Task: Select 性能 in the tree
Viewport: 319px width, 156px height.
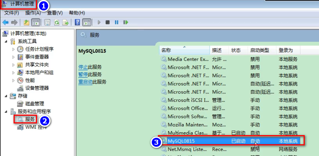Action: (x=30, y=80)
